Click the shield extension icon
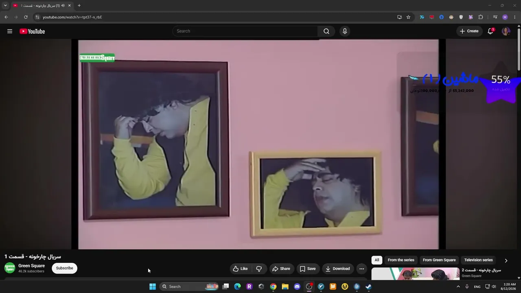The width and height of the screenshot is (521, 293). [461, 17]
